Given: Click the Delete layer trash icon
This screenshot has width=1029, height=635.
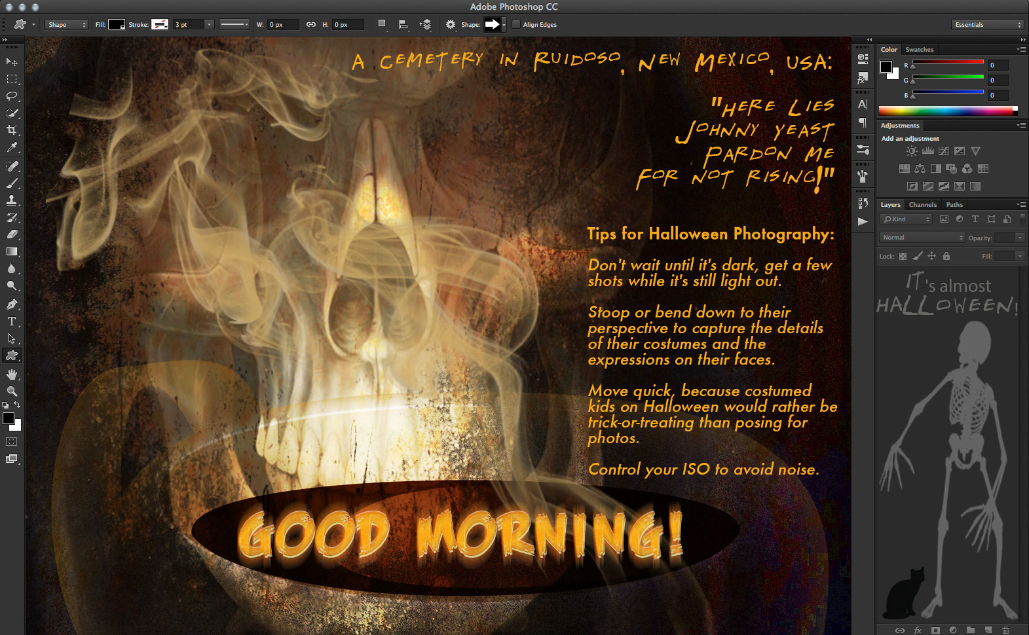Looking at the screenshot, I should [x=1005, y=630].
